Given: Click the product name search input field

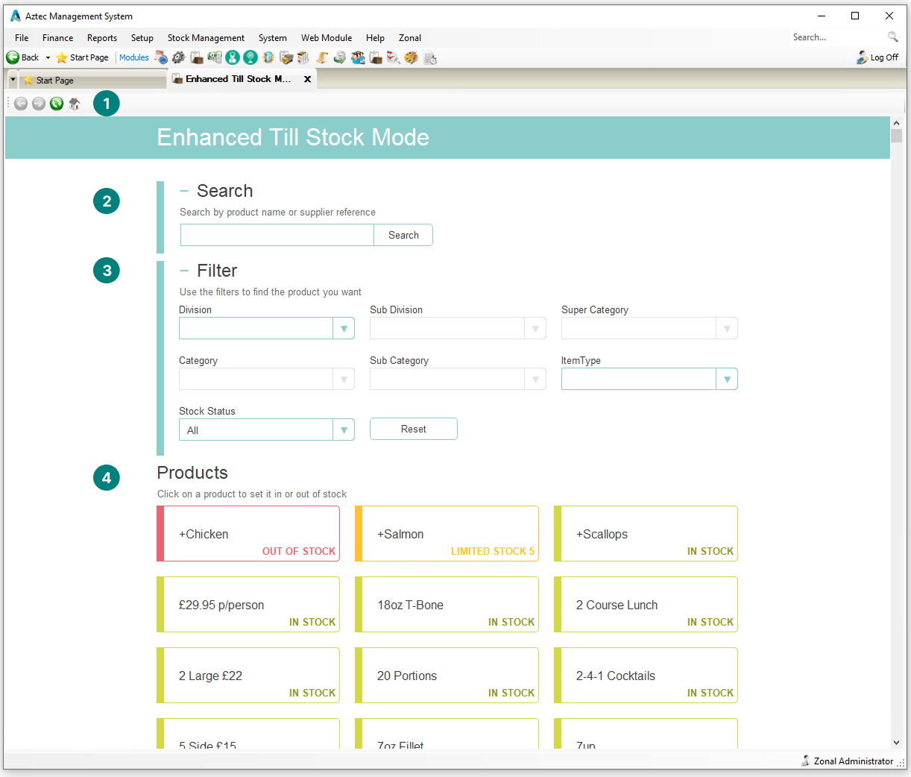Looking at the screenshot, I should pyautogui.click(x=277, y=236).
